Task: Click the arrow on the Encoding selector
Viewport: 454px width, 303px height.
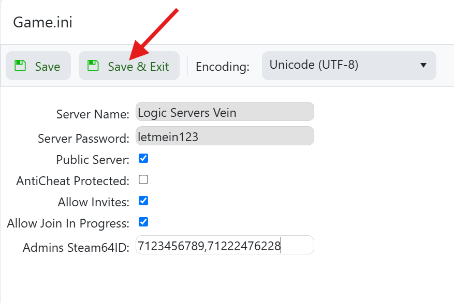Action: pyautogui.click(x=423, y=66)
